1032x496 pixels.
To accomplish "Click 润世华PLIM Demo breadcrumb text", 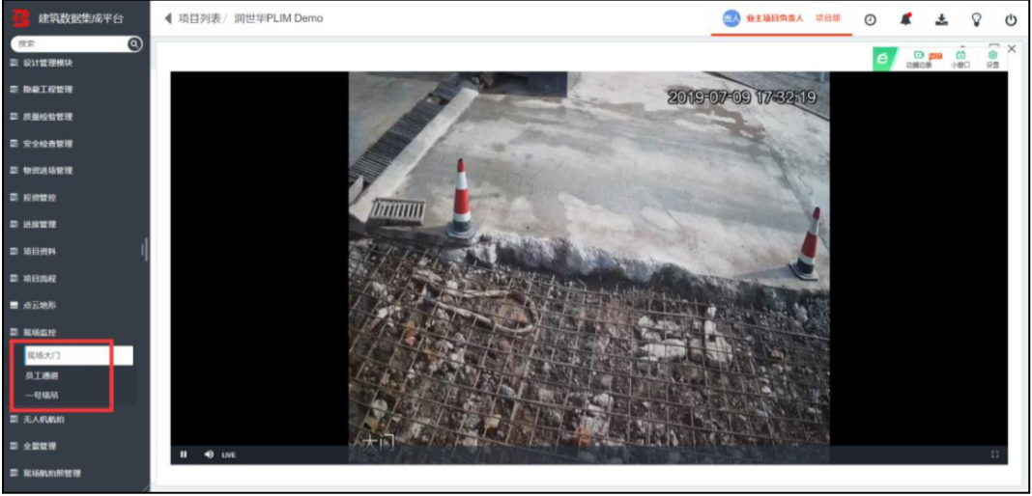I will pos(278,18).
